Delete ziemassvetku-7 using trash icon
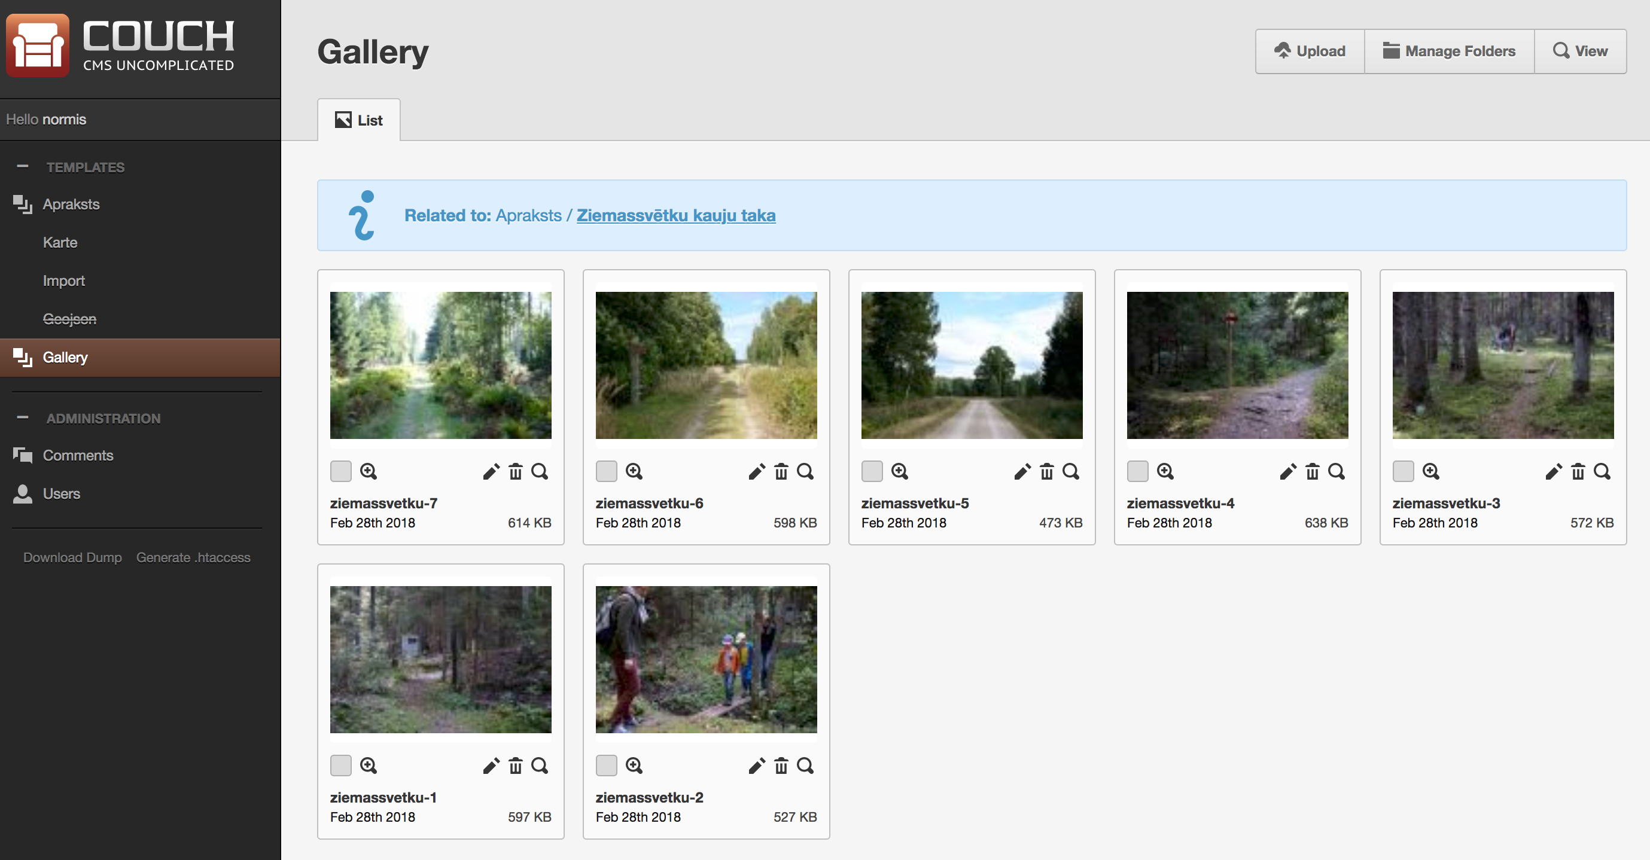This screenshot has height=860, width=1650. coord(516,471)
